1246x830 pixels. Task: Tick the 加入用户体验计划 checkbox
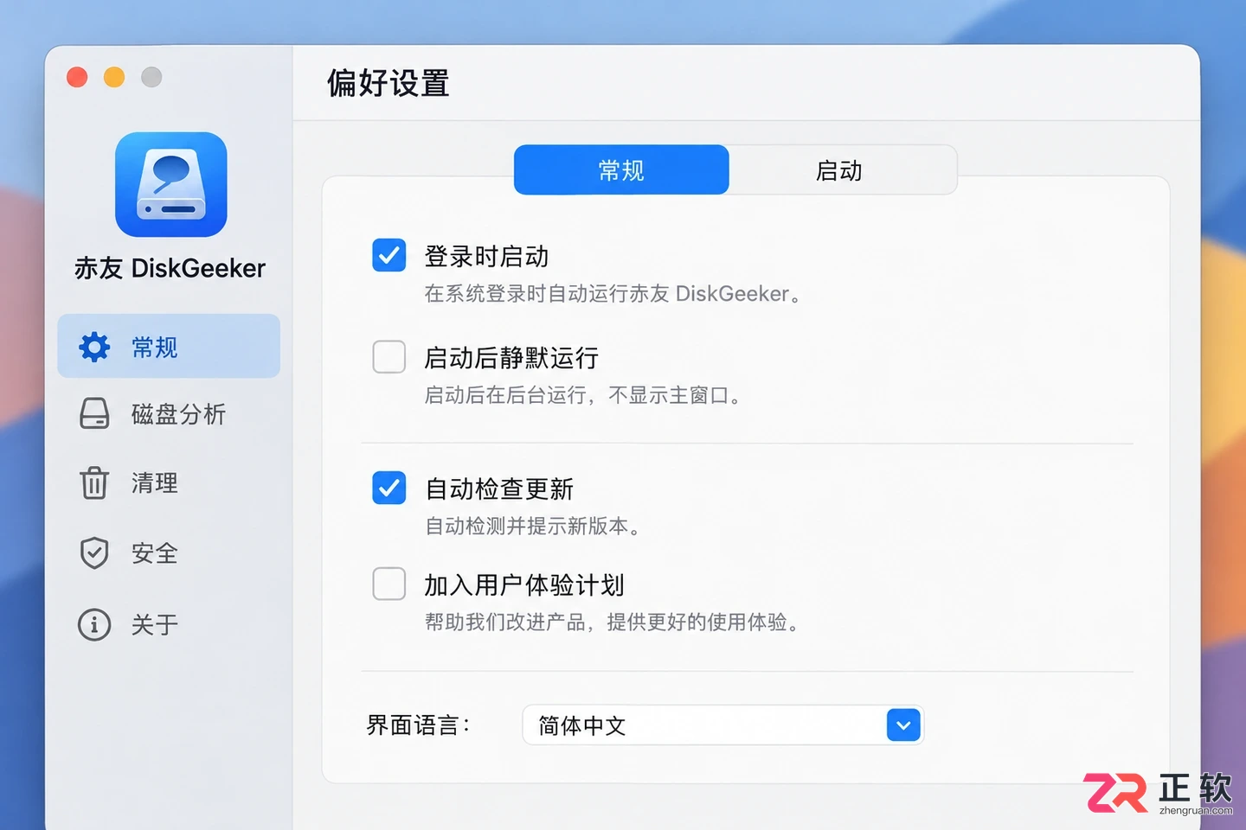[389, 584]
